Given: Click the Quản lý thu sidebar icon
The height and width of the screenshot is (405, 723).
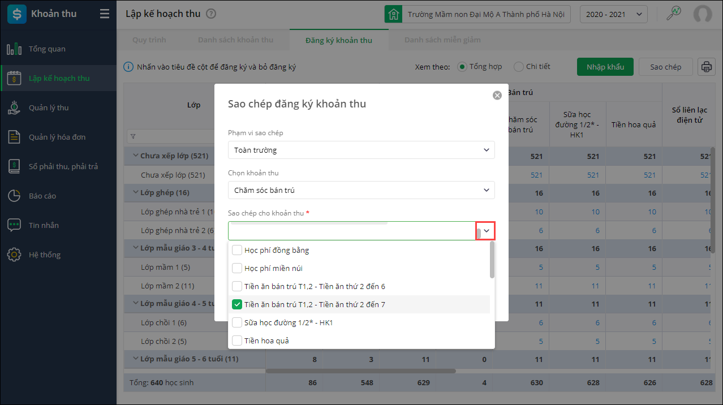Looking at the screenshot, I should (14, 108).
